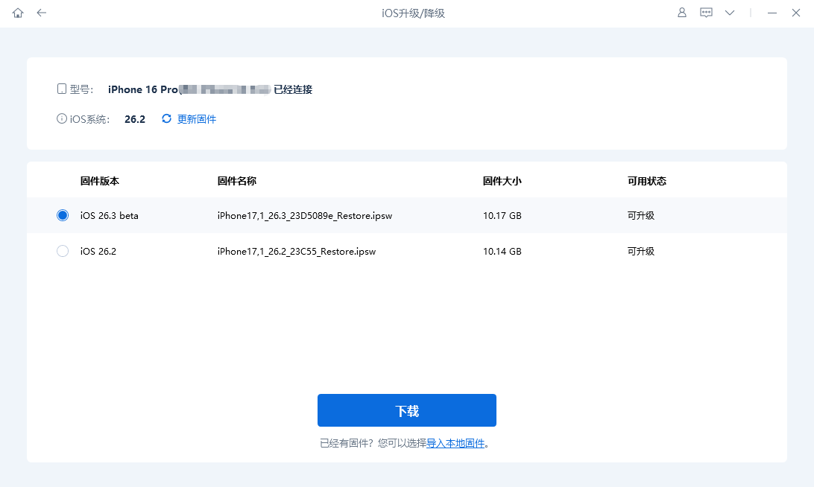The width and height of the screenshot is (814, 487).
Task: Go back using the back arrow
Action: coord(41,13)
